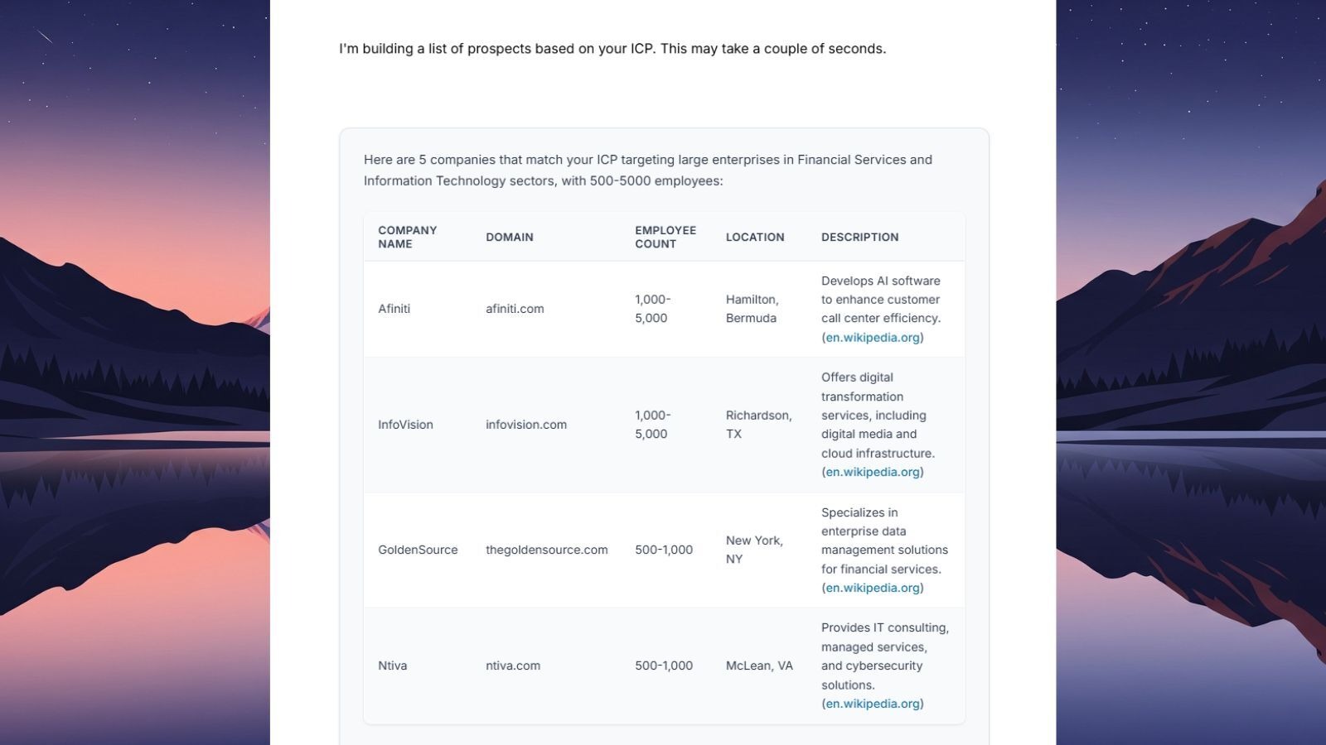Open the Wikipedia link in Ntiva's description
This screenshot has height=745, width=1326.
(872, 704)
